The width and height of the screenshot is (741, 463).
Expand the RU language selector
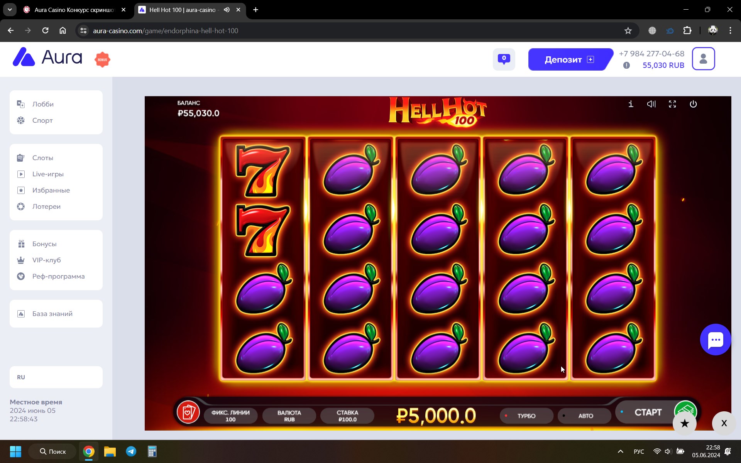click(x=56, y=377)
